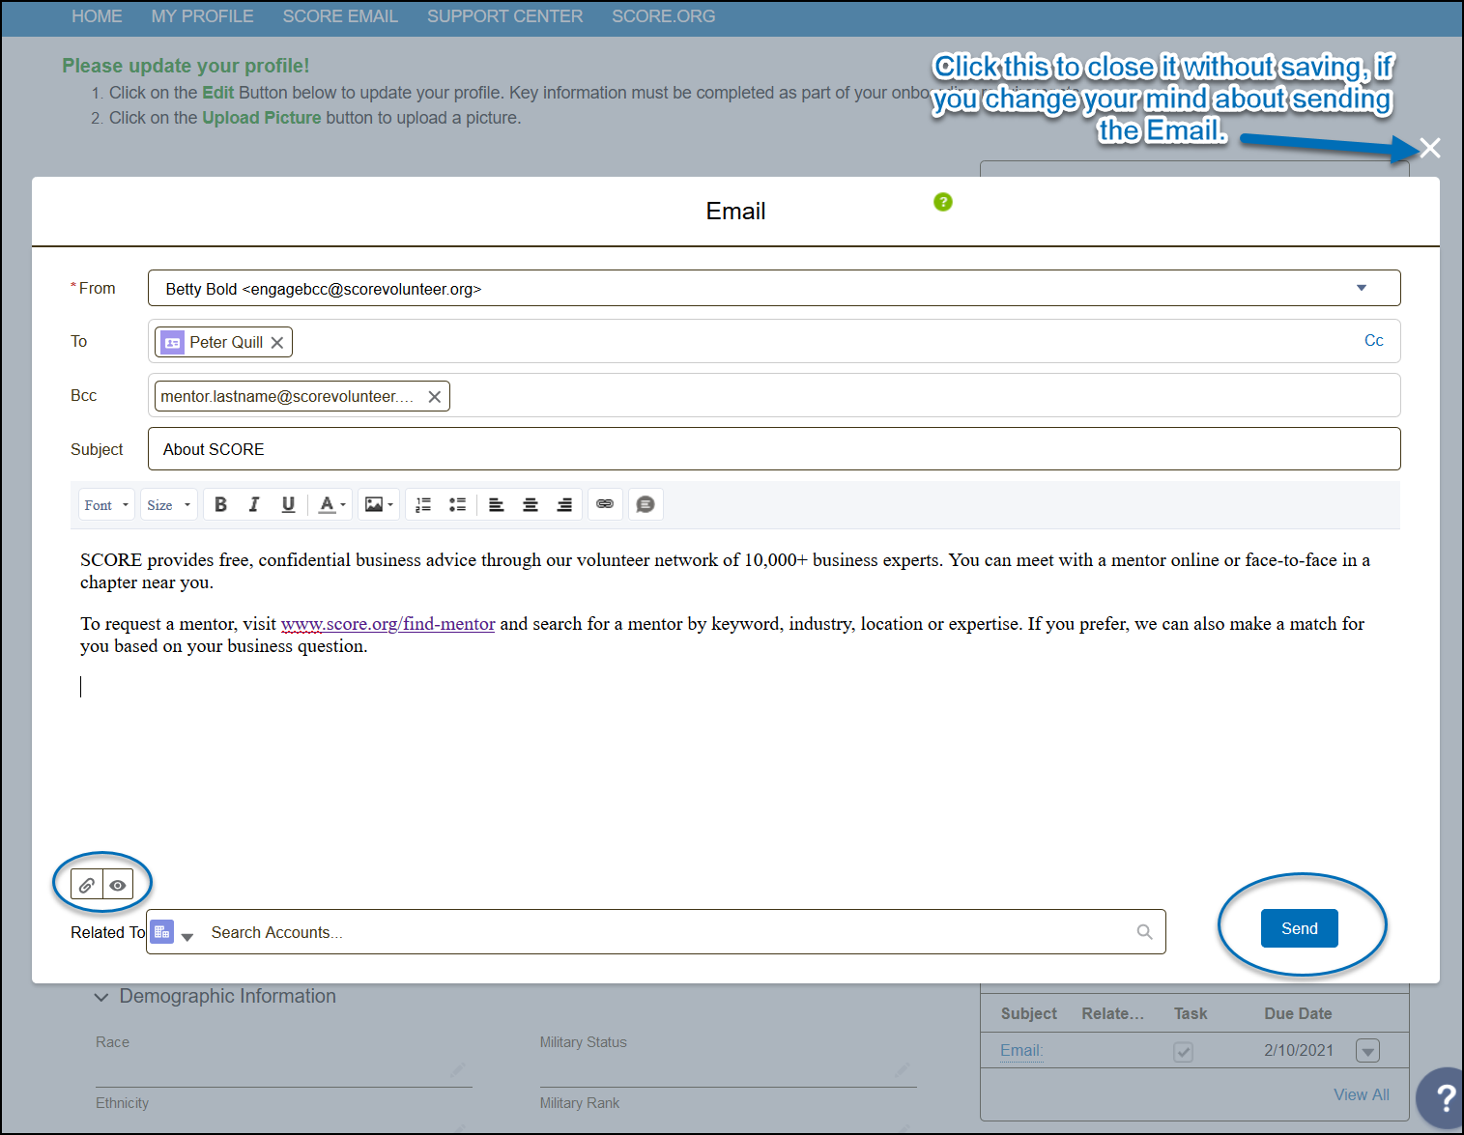Expand the Size dropdown

169,505
